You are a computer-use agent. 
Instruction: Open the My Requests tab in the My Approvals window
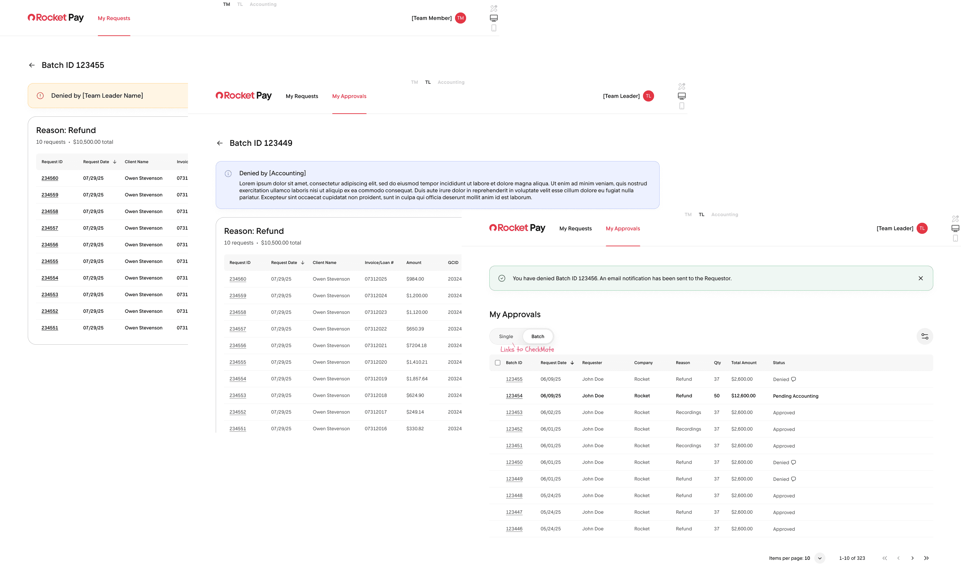tap(575, 229)
